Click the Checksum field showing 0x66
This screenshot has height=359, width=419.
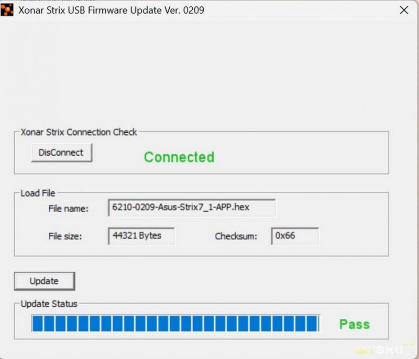pos(294,236)
